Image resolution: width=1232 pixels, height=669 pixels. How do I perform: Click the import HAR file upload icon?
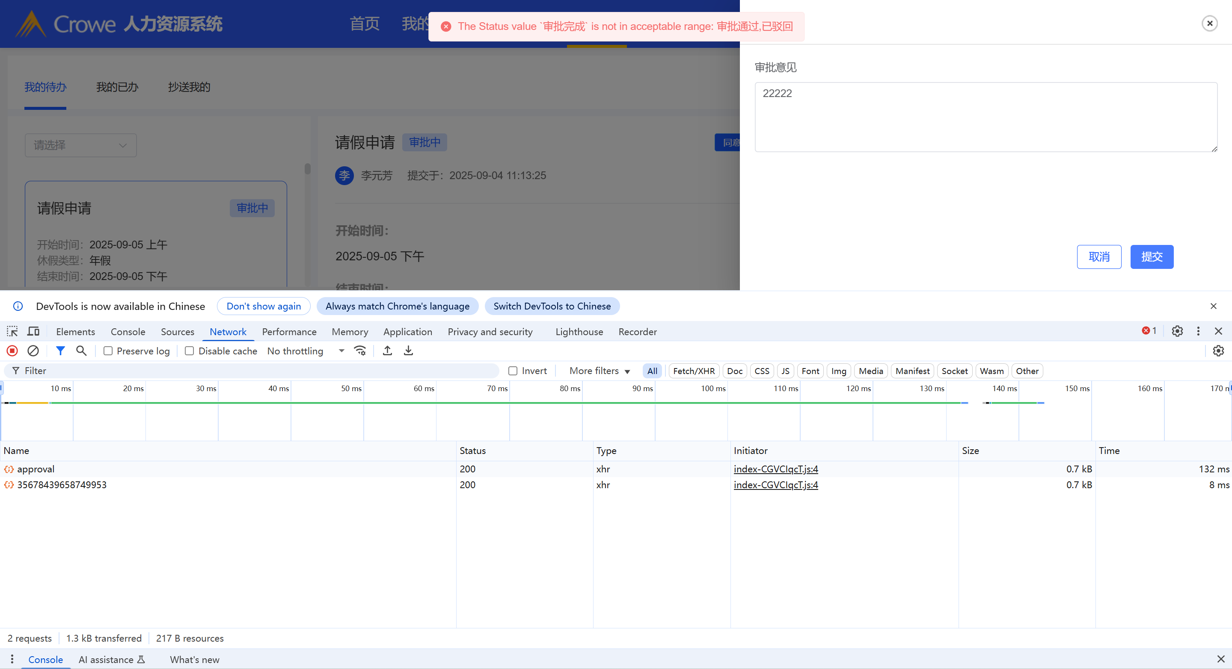click(387, 351)
